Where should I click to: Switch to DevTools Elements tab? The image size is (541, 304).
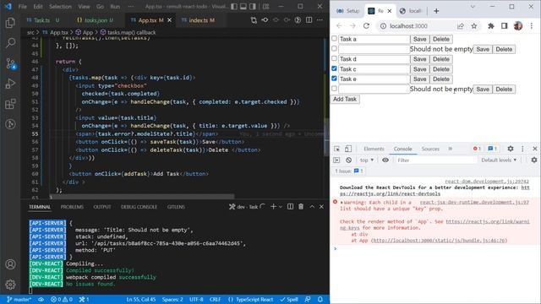point(374,149)
